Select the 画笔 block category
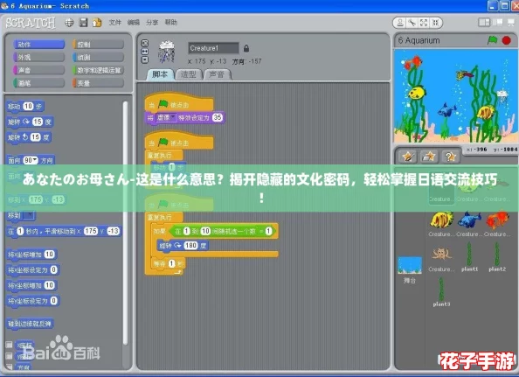The image size is (519, 377). coord(38,83)
